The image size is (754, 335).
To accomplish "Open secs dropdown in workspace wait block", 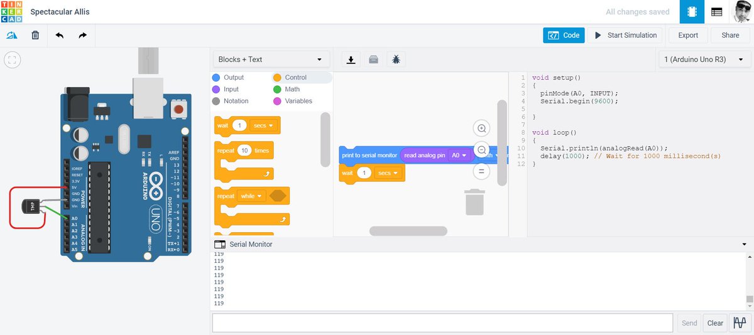I will 388,173.
